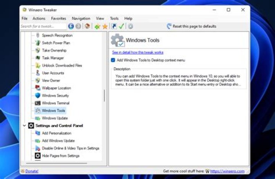Click the Search for a tweak field

[43, 26]
